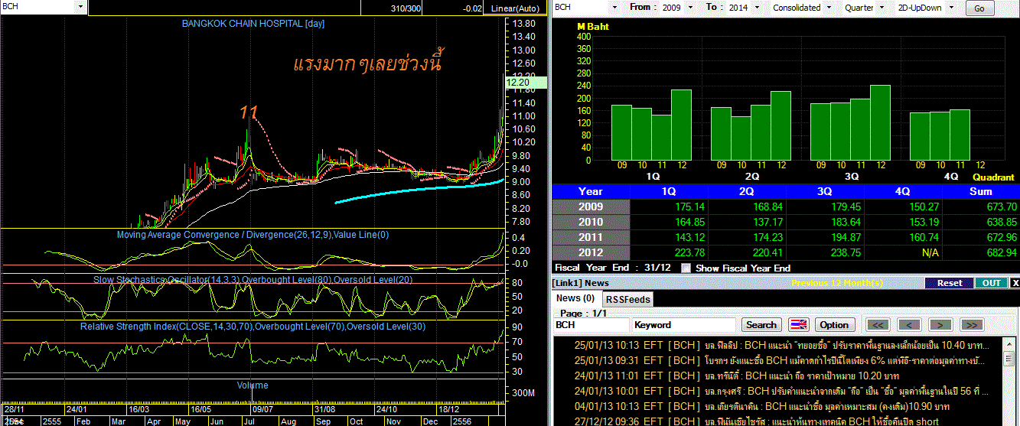Viewport: 1020px width, 426px height.
Task: Click the news symbol field containing BCH
Action: point(591,324)
